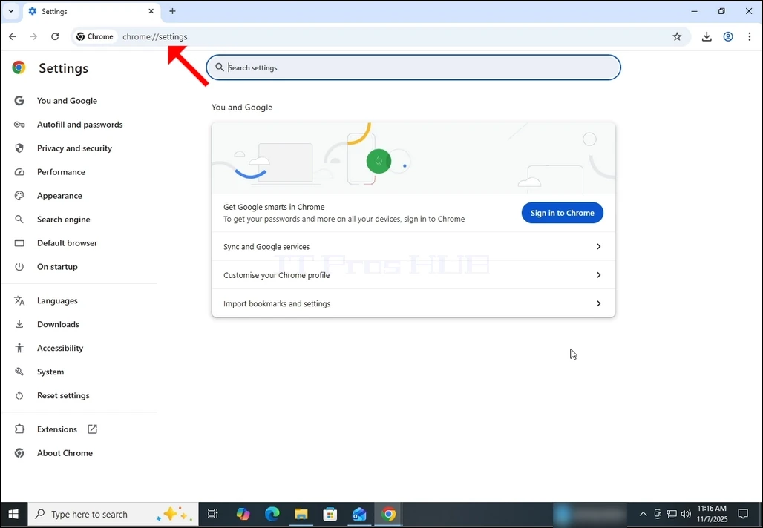Click the speedometer Performance icon

pos(19,172)
